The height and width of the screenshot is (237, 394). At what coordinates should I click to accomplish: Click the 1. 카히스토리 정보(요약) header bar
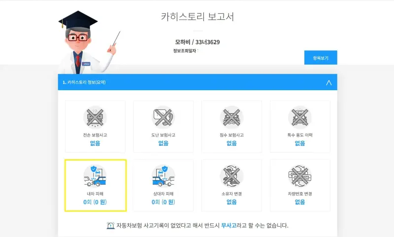(197, 82)
